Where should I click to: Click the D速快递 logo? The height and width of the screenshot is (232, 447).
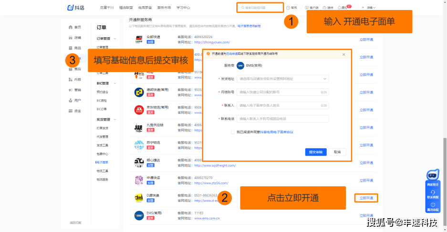click(139, 198)
